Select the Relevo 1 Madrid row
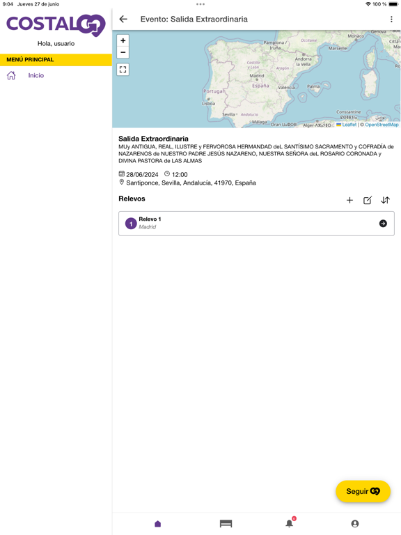401x535 pixels. click(x=256, y=224)
